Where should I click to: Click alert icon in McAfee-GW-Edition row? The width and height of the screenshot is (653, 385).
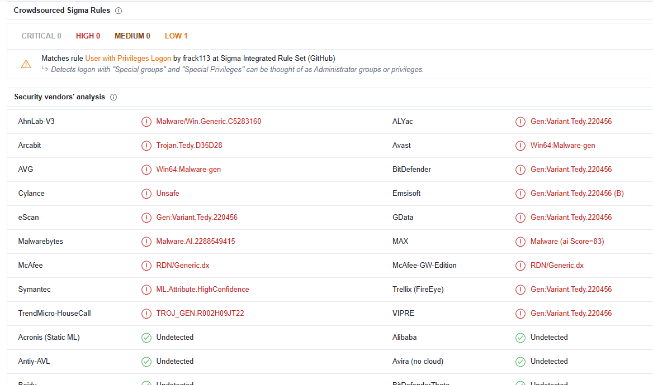pyautogui.click(x=520, y=266)
